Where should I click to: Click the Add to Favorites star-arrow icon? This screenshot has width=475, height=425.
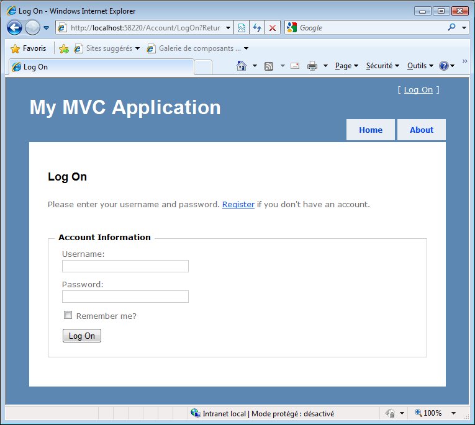[63, 48]
